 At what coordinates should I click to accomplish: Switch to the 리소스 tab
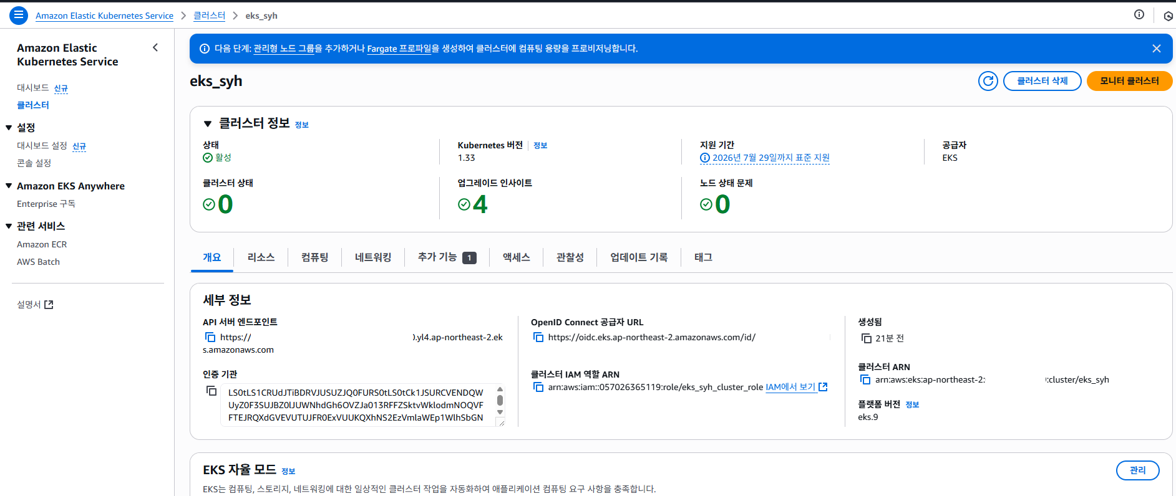click(x=261, y=257)
